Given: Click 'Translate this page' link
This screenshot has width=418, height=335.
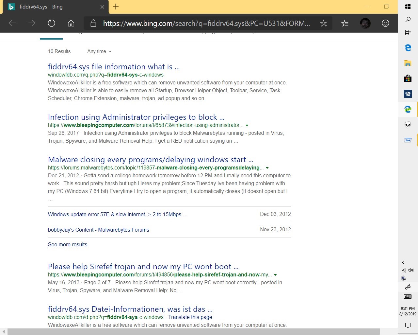Looking at the screenshot, I should coord(190,317).
